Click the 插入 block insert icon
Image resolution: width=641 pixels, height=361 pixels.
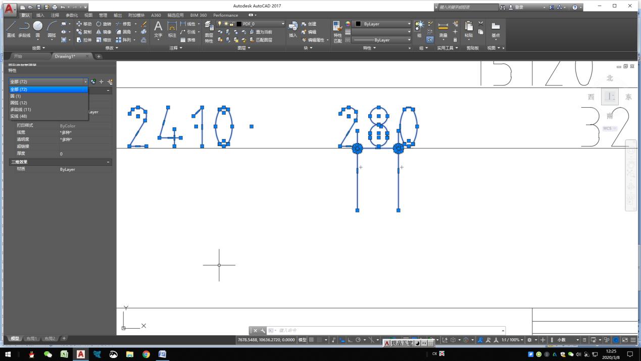click(x=293, y=29)
